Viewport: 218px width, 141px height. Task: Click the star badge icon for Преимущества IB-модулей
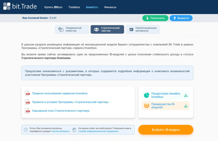coord(147,106)
